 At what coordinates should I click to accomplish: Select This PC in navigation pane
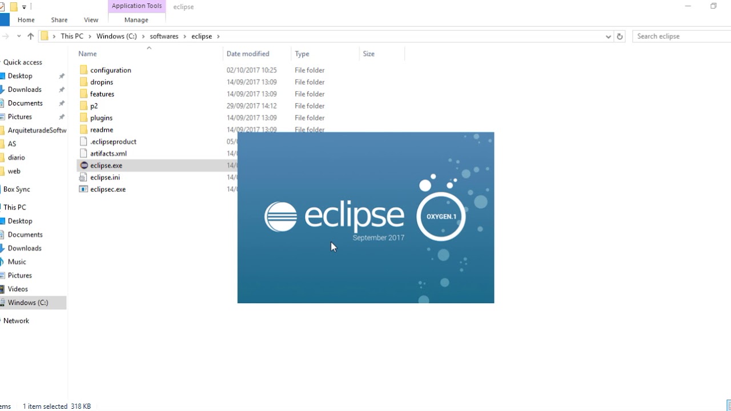(15, 207)
